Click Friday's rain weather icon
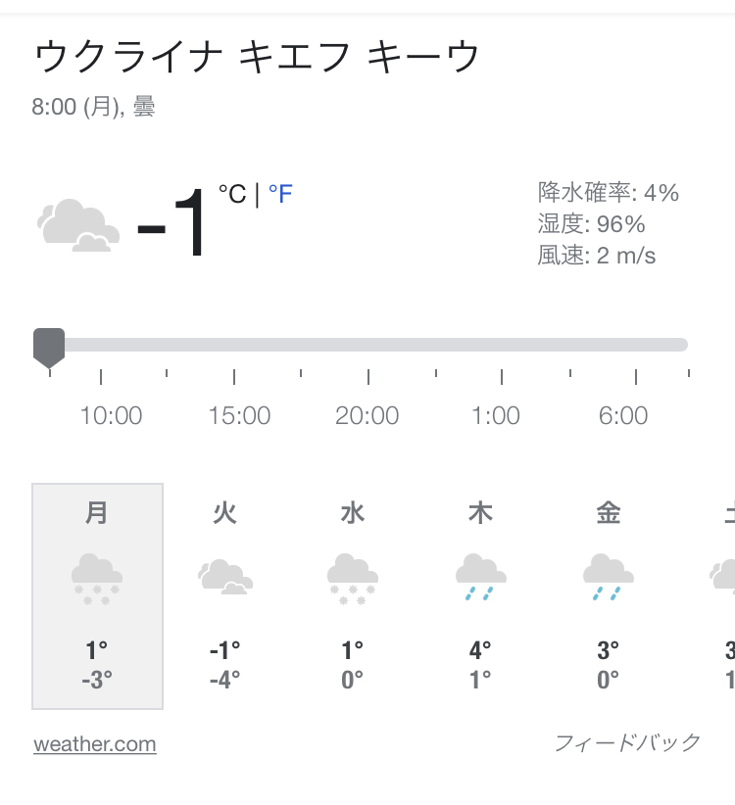This screenshot has width=735, height=805. tap(609, 578)
